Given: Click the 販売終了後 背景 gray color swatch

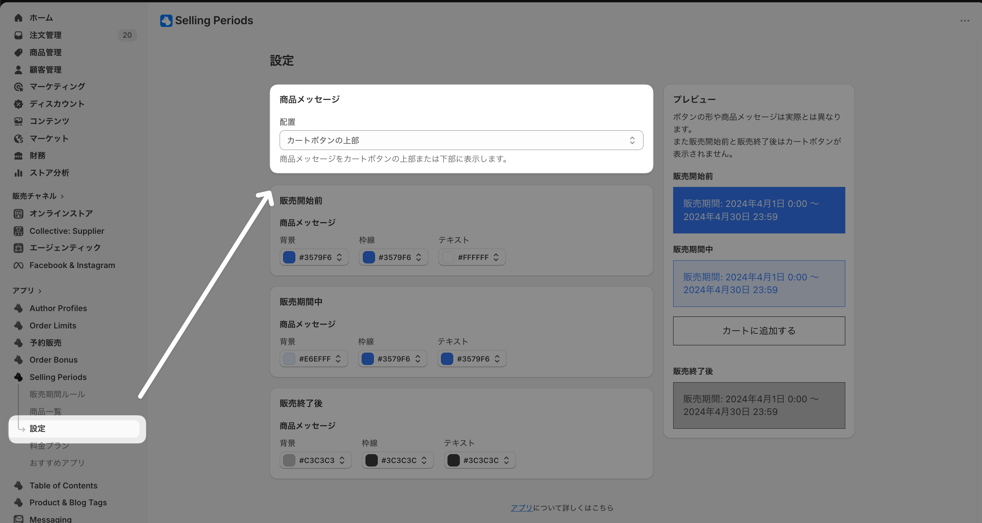Looking at the screenshot, I should [x=289, y=460].
